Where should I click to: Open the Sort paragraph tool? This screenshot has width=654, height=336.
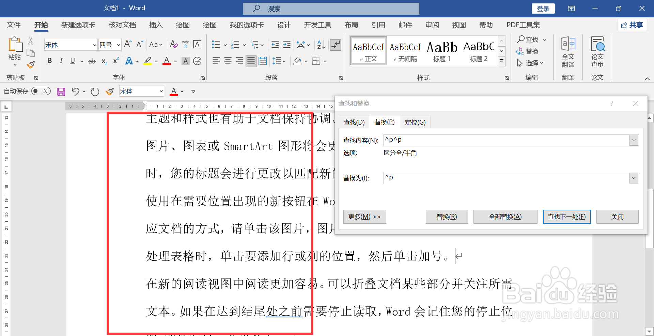coord(321,45)
